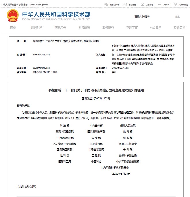The height and width of the screenshot is (197, 190).
Task: Click the 公务邮箱 mailbox link text
Action: [x=150, y=5]
